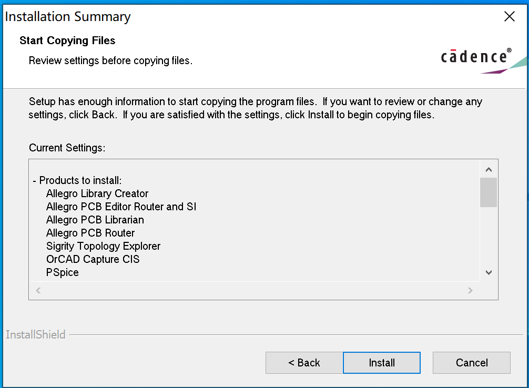Image resolution: width=529 pixels, height=388 pixels.
Task: Click the vertical scrollbar thumb
Action: [x=489, y=192]
